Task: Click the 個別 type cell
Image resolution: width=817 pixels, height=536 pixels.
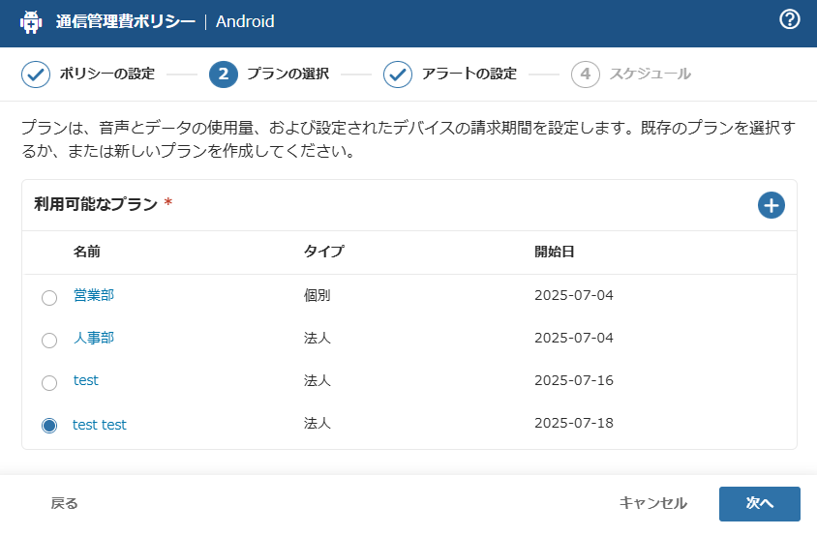Action: click(317, 295)
